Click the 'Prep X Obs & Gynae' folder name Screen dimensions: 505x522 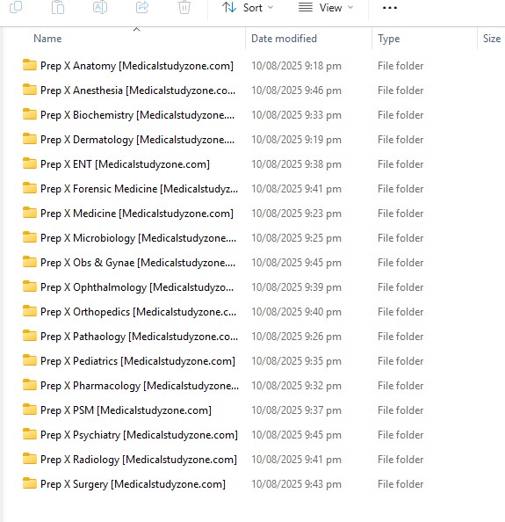pyautogui.click(x=138, y=263)
